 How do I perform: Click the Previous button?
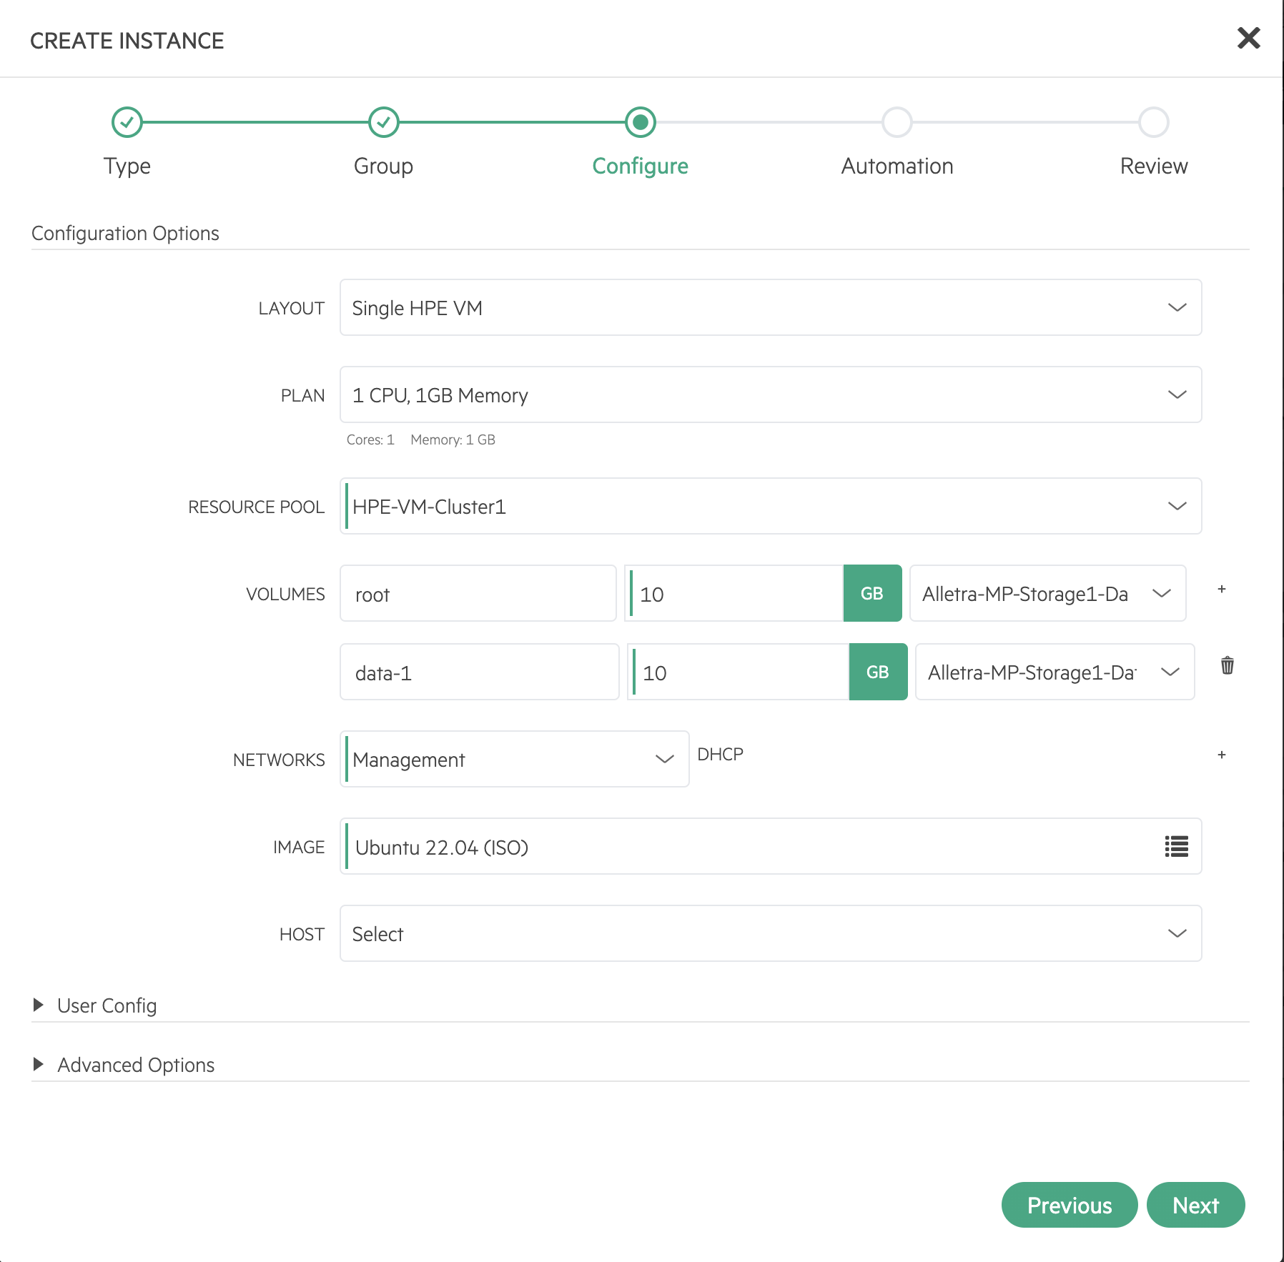1070,1205
